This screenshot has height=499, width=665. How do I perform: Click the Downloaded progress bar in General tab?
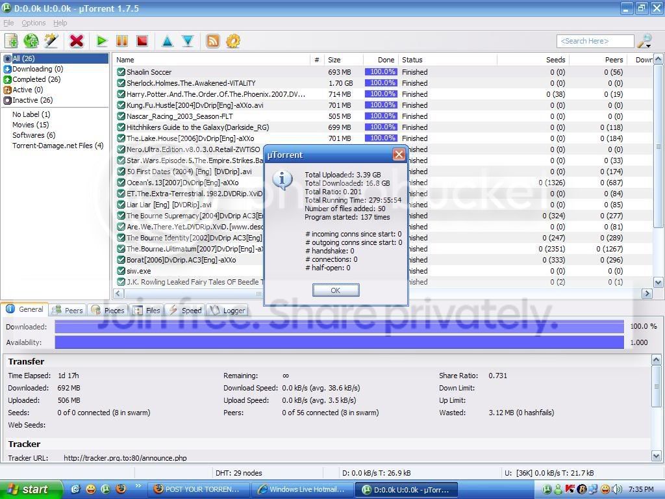(339, 326)
